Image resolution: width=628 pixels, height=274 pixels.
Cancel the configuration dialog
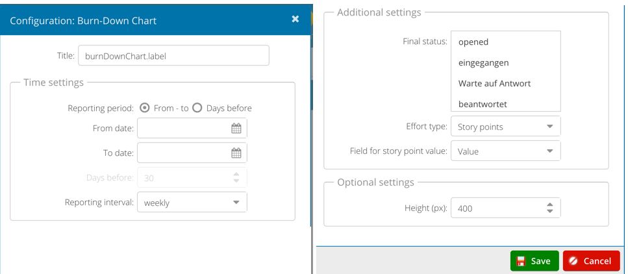click(591, 261)
